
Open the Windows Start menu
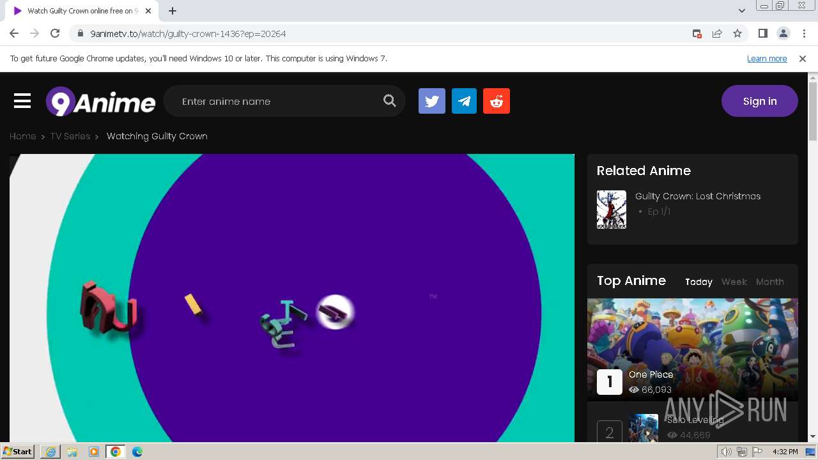click(x=18, y=452)
